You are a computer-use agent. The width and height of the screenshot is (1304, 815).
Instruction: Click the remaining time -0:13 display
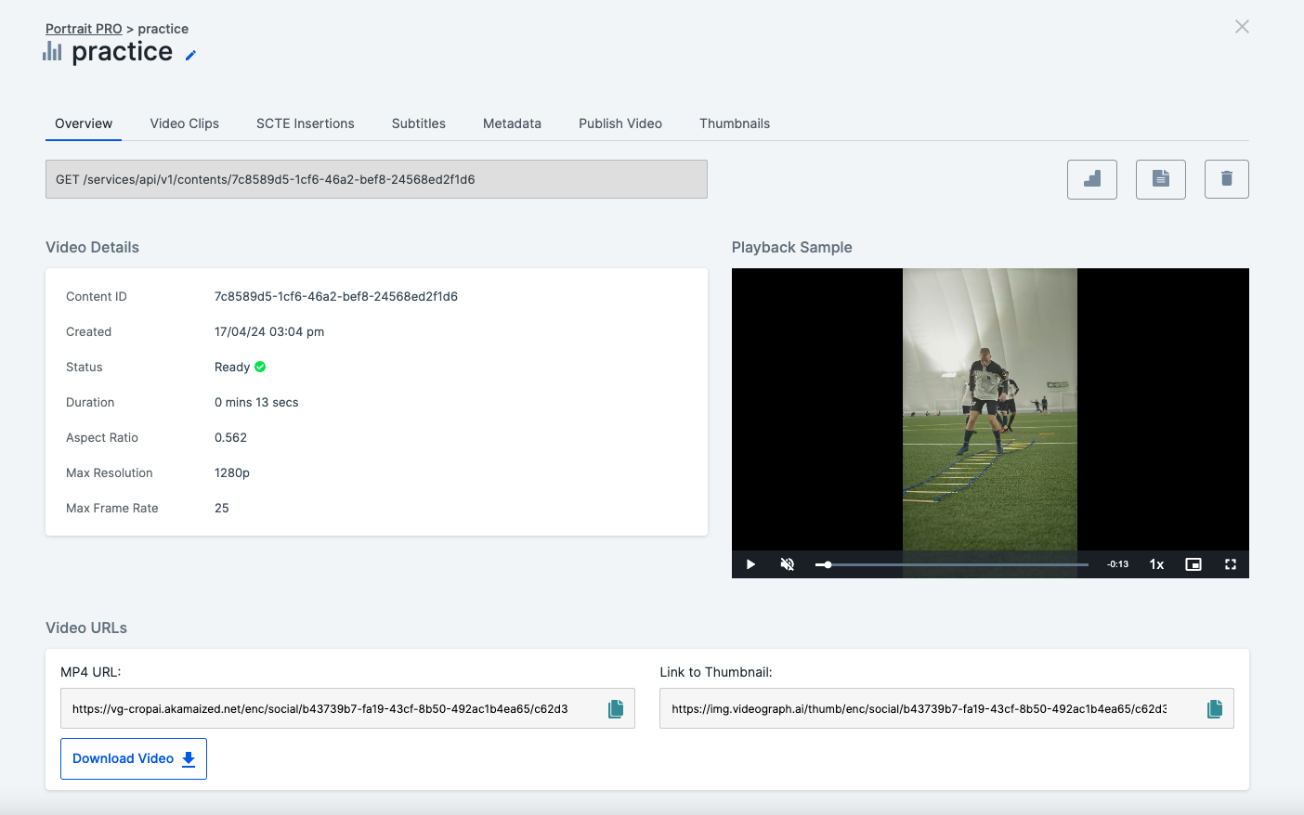[1118, 564]
